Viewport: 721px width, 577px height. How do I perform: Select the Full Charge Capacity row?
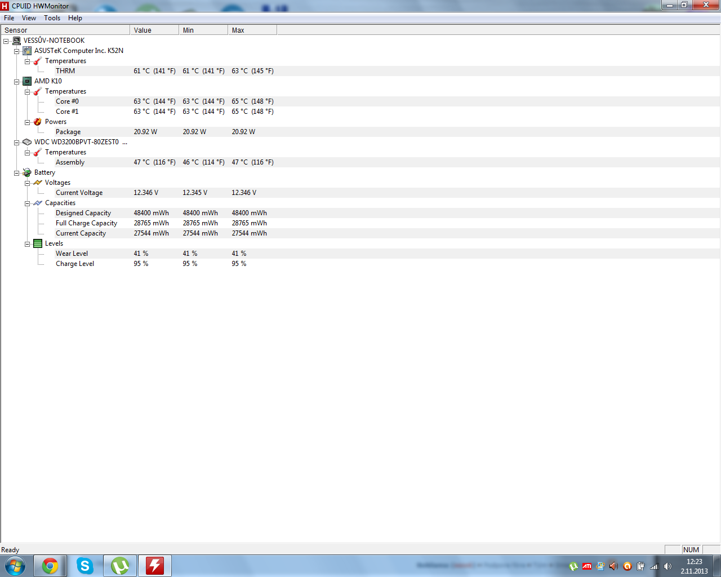pyautogui.click(x=360, y=223)
